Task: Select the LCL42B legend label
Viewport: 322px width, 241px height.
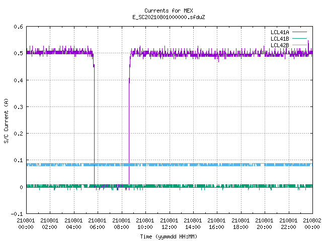Action: (x=280, y=45)
